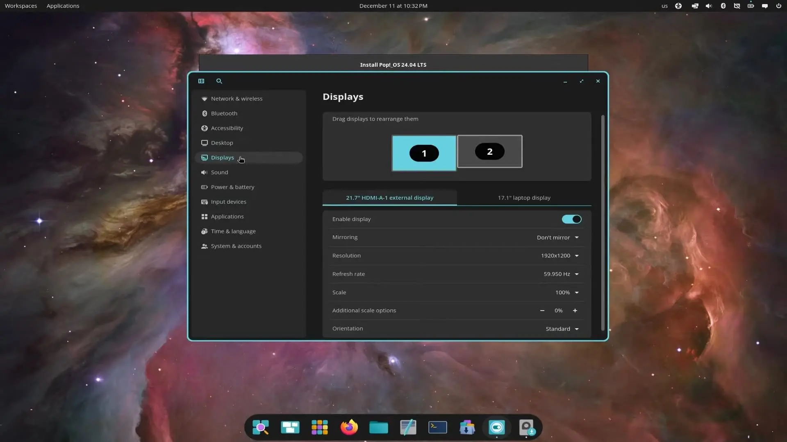
Task: Open the Pop!_OS installer dock icon
Action: [x=526, y=427]
